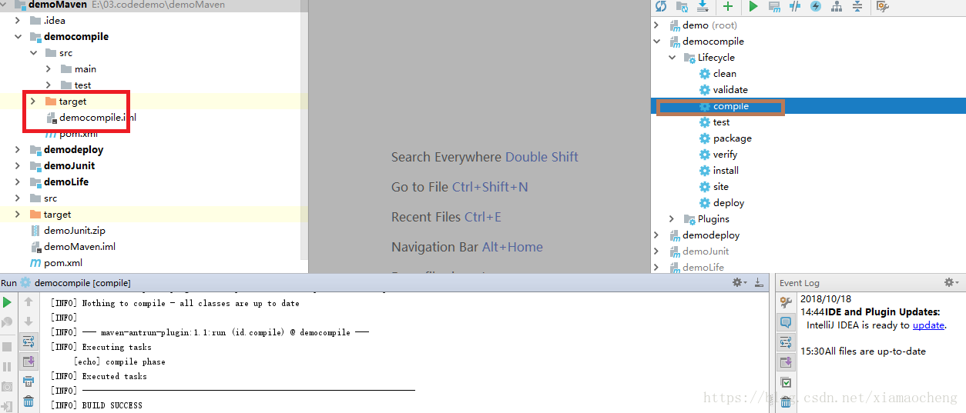Mark all Event Log notifications as read
Screen dimensions: 966x413
pos(786,382)
